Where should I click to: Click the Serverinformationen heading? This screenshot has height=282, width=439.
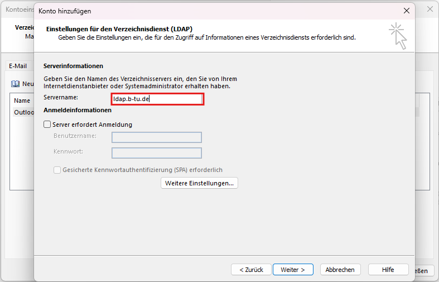pyautogui.click(x=73, y=66)
